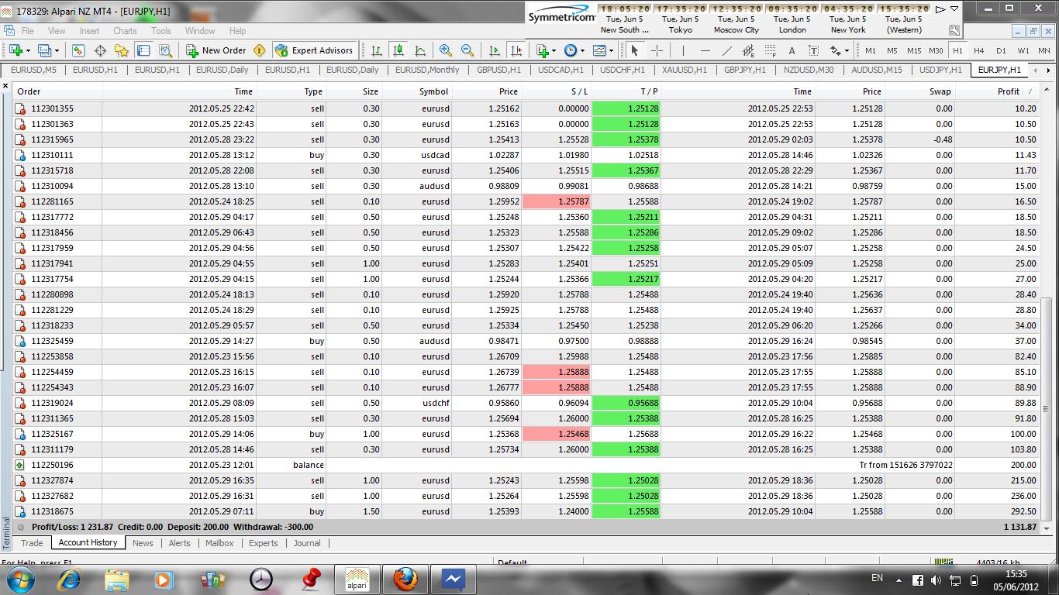This screenshot has height=595, width=1059.
Task: Switch to the EURUSD,Monthly chart tab
Action: pyautogui.click(x=427, y=70)
